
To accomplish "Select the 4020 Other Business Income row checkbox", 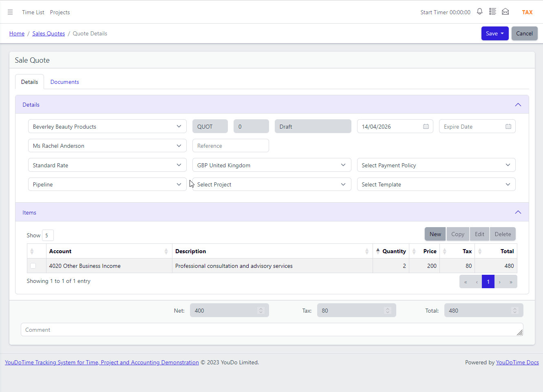I will point(33,266).
